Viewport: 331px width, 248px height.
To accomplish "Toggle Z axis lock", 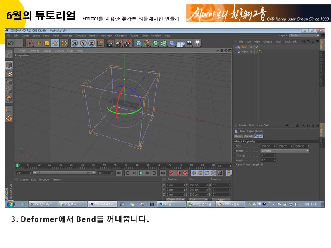I will (x=91, y=43).
